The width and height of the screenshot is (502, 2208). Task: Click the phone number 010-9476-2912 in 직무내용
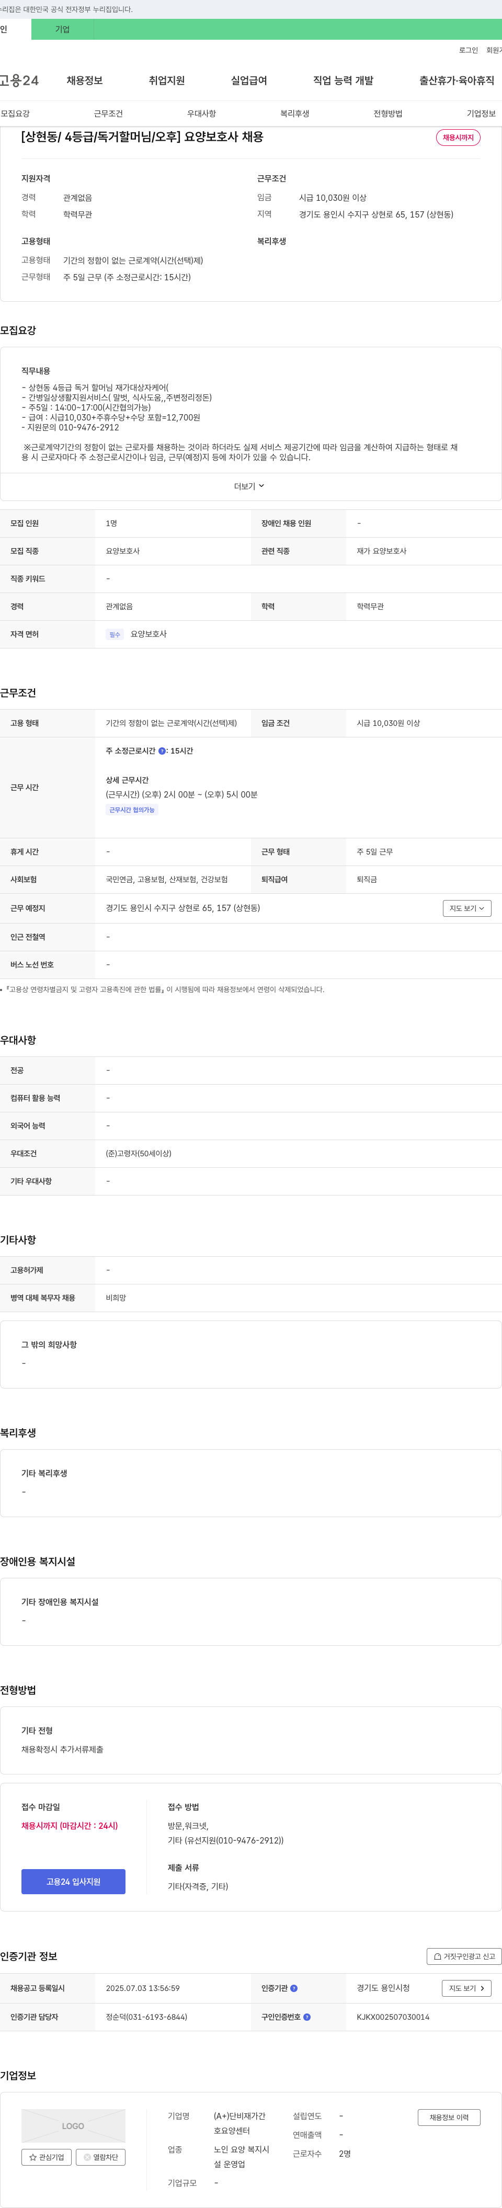tap(89, 427)
